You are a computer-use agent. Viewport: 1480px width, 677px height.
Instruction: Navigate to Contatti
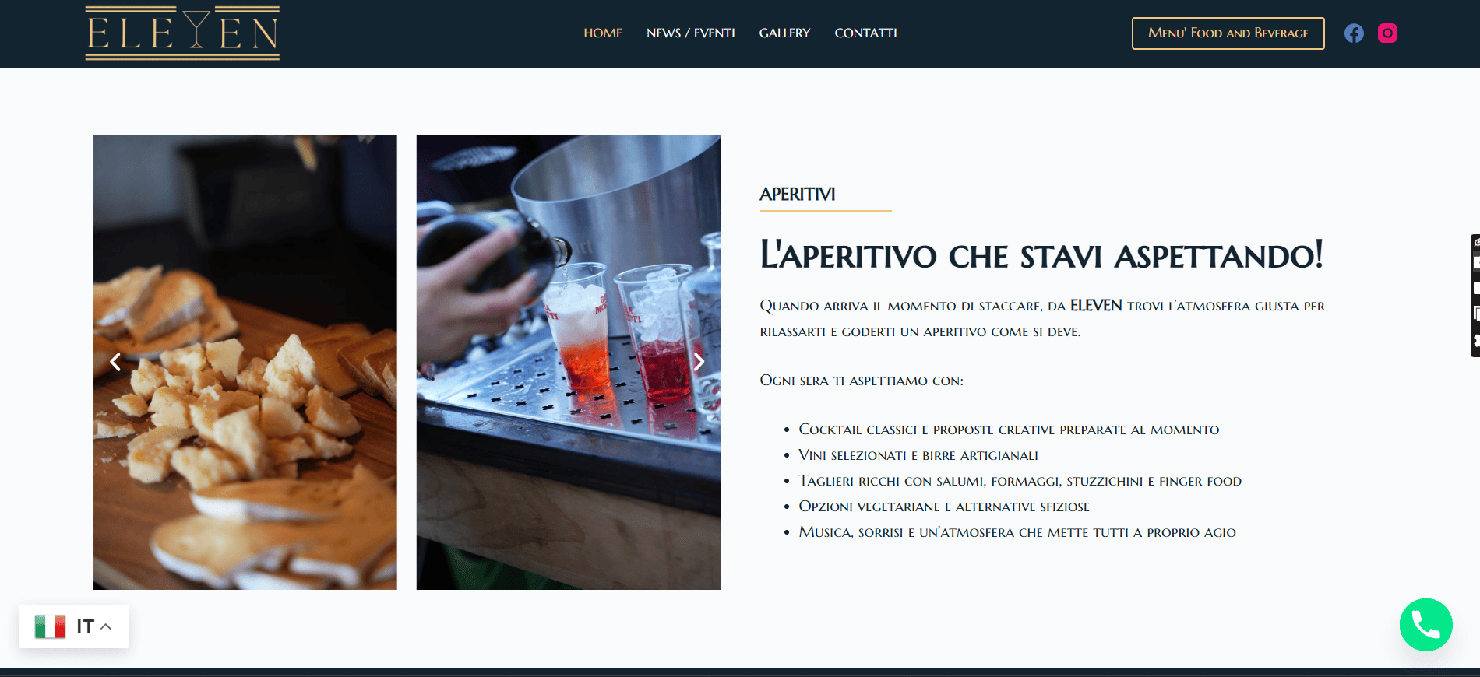click(865, 33)
